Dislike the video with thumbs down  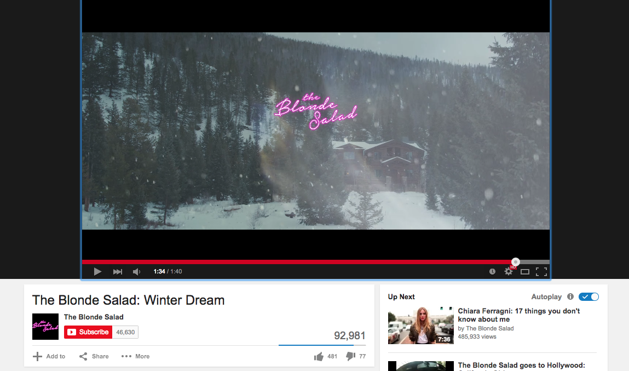(x=350, y=356)
